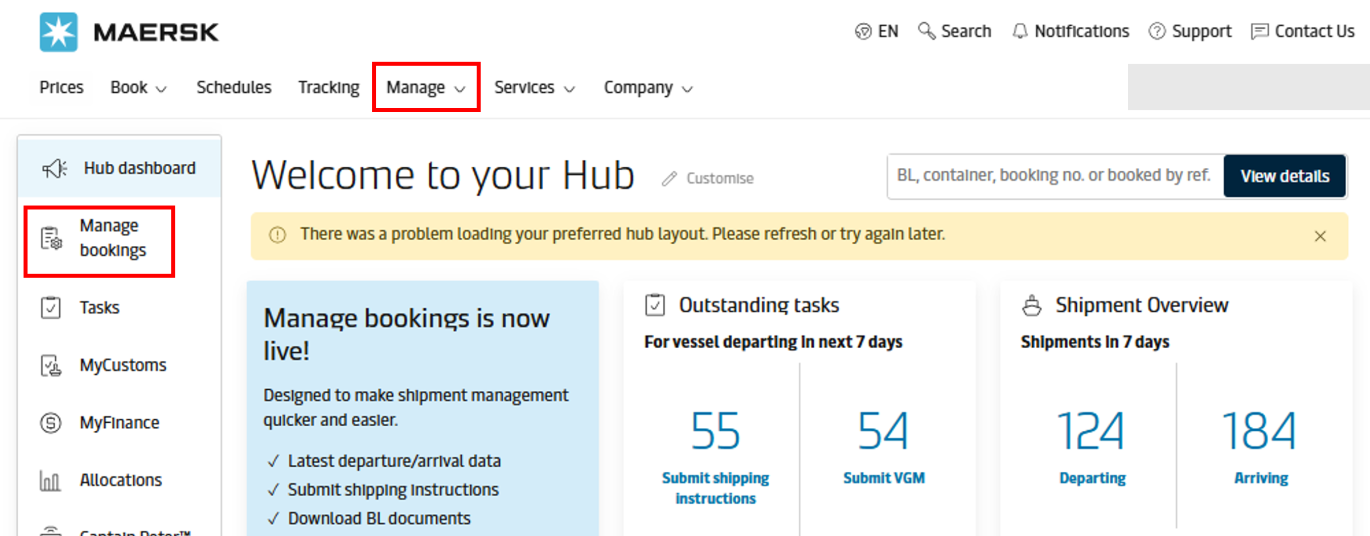Click the Outstanding tasks clipboard icon
1370x536 pixels.
click(655, 305)
